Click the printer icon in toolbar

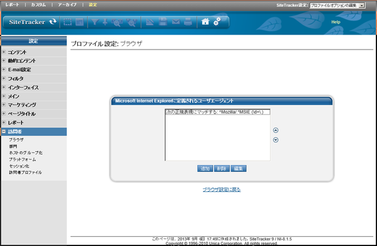[188, 22]
